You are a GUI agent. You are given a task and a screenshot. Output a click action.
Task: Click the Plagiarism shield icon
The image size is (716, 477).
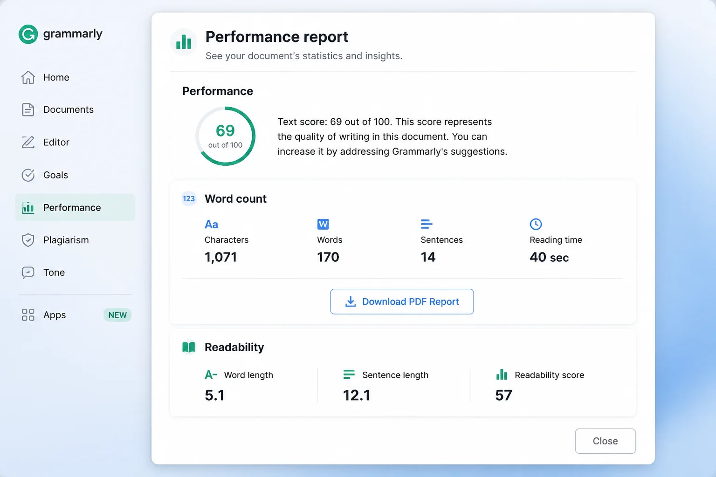point(28,240)
